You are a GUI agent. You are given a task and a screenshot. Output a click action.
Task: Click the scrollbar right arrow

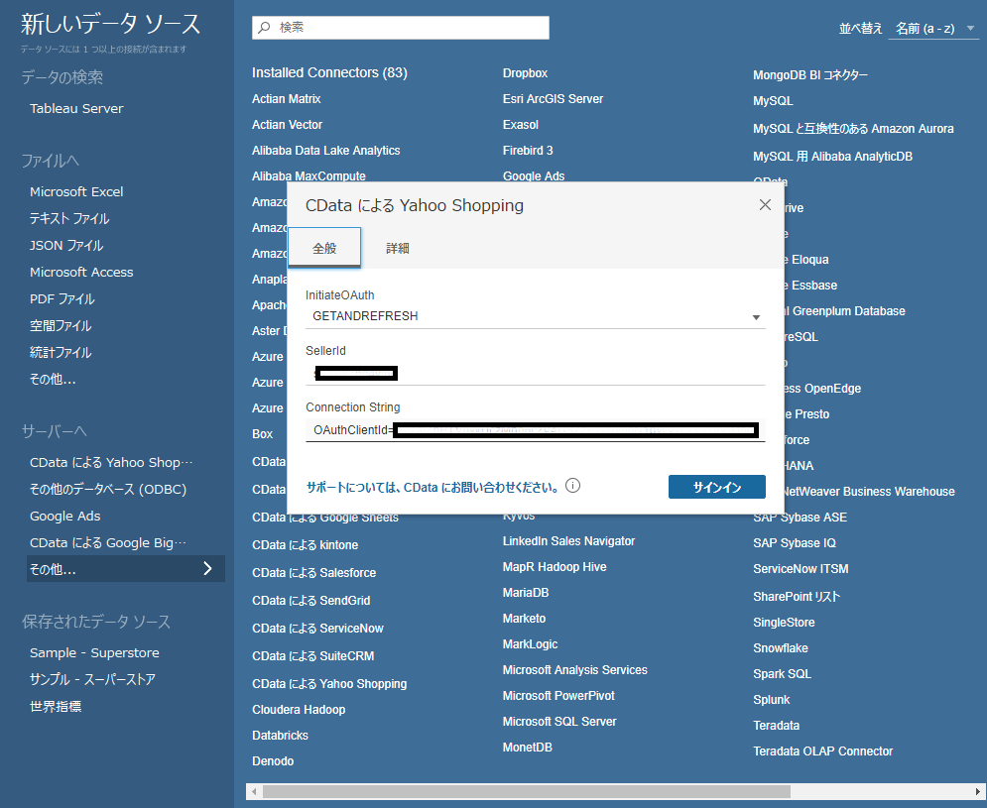click(977, 791)
